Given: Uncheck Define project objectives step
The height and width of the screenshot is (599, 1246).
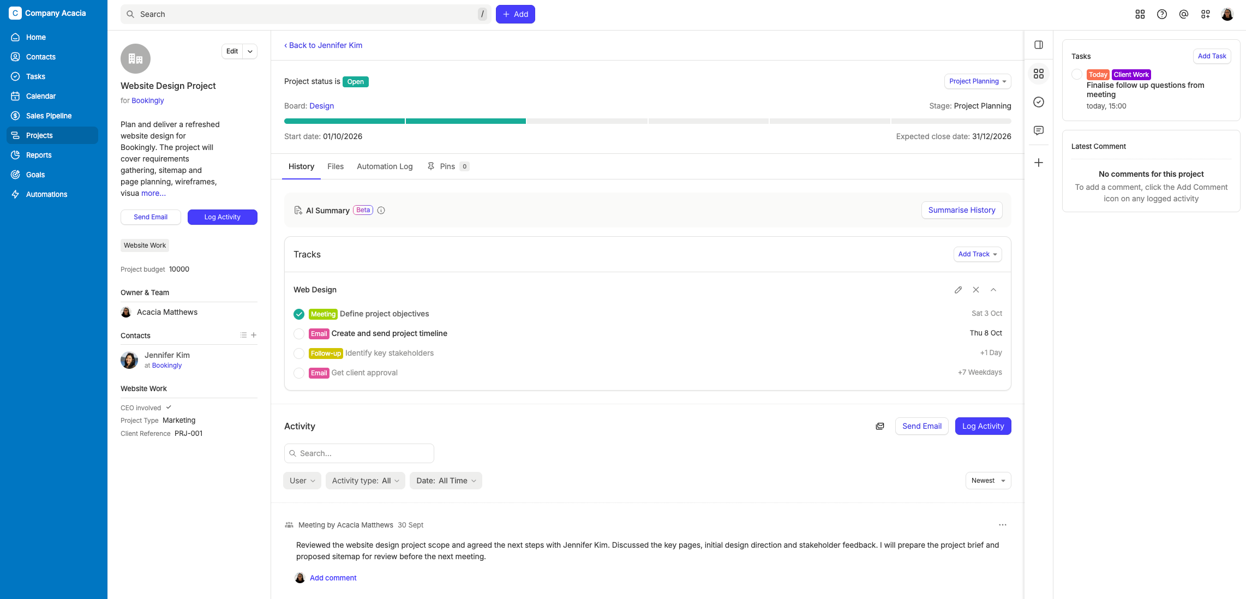Looking at the screenshot, I should pyautogui.click(x=299, y=314).
